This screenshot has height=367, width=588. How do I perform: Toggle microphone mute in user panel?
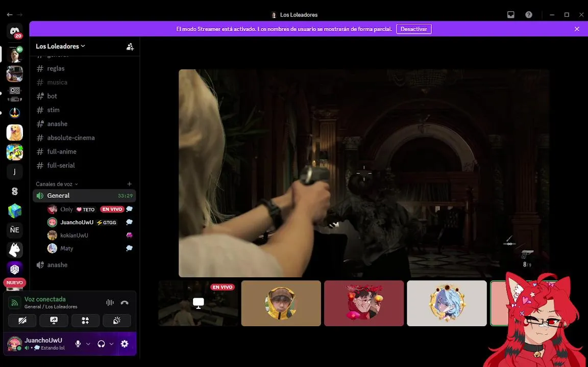[78, 344]
